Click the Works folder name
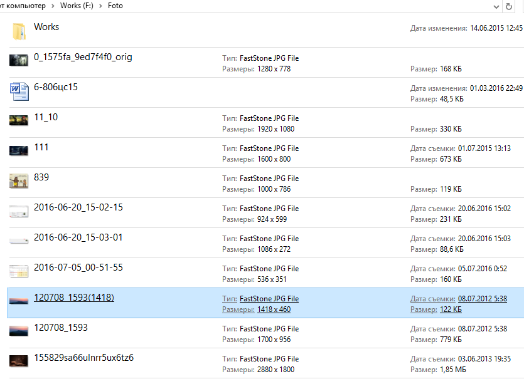Viewport: 524px width, 379px height. 46,27
